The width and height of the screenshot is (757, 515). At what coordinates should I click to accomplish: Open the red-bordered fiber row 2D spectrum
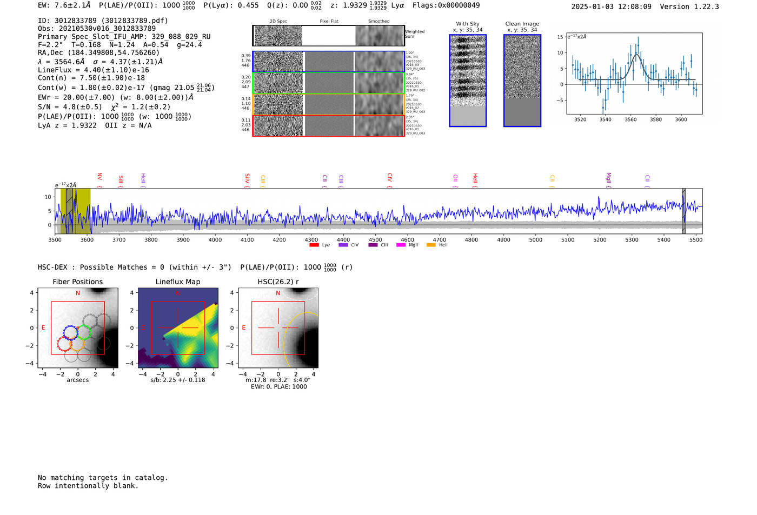[x=278, y=126]
